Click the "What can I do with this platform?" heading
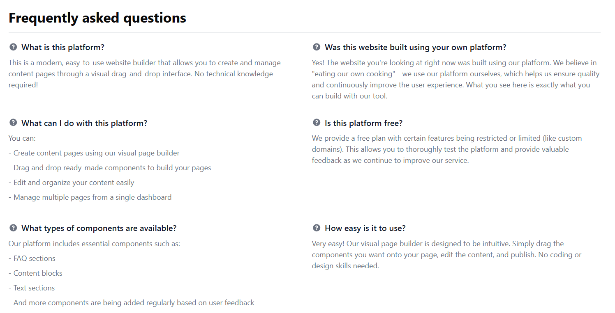Screen dimensions: 615x313 (x=84, y=123)
